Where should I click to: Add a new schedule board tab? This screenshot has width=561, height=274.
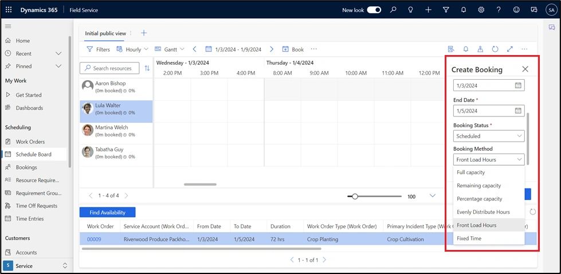point(144,33)
